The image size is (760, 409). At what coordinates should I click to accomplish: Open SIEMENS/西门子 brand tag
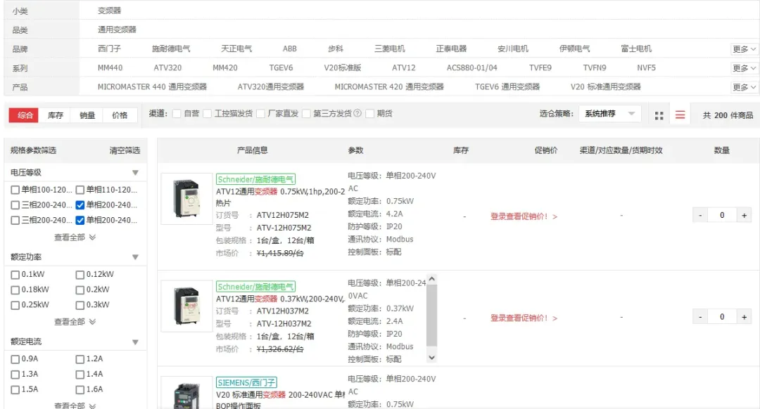pos(246,382)
